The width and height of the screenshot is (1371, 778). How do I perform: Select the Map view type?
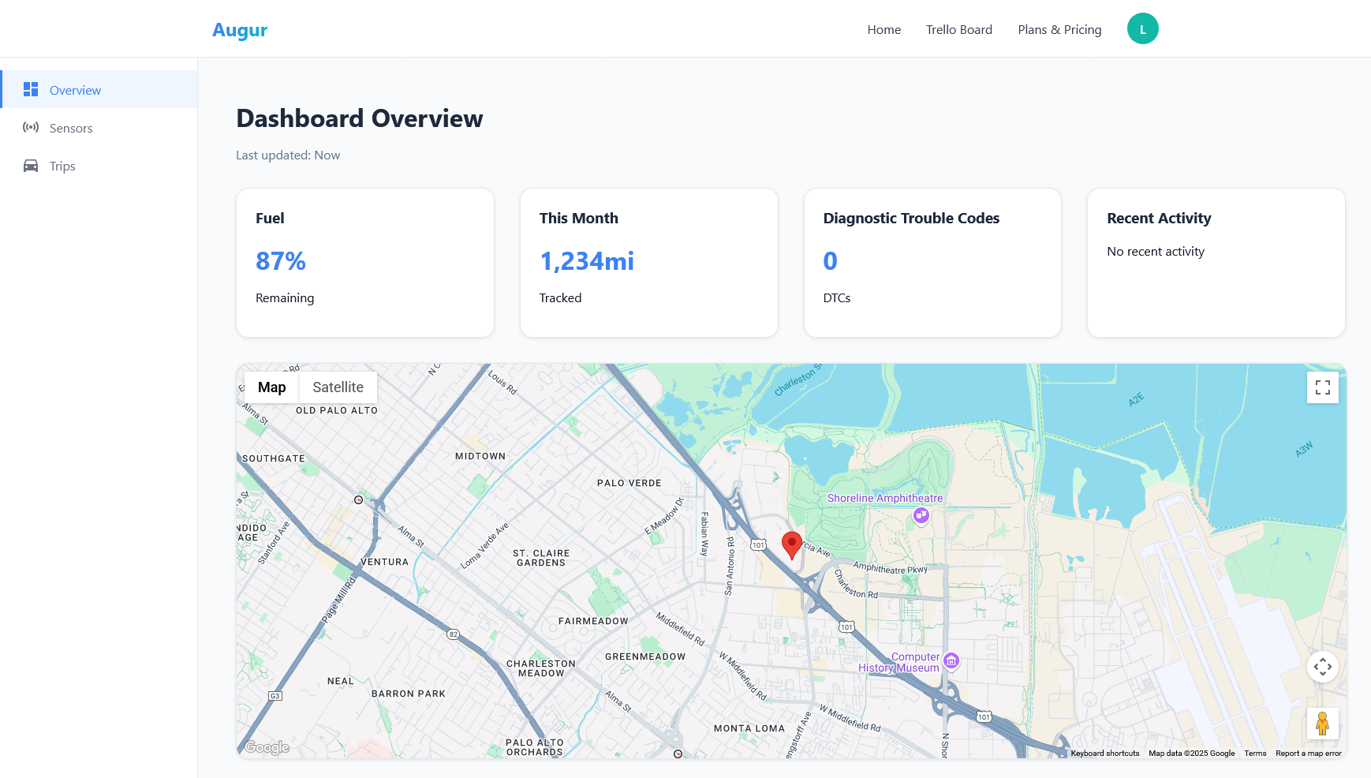[271, 387]
